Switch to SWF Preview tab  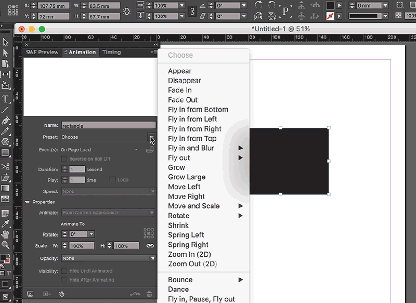tap(42, 52)
